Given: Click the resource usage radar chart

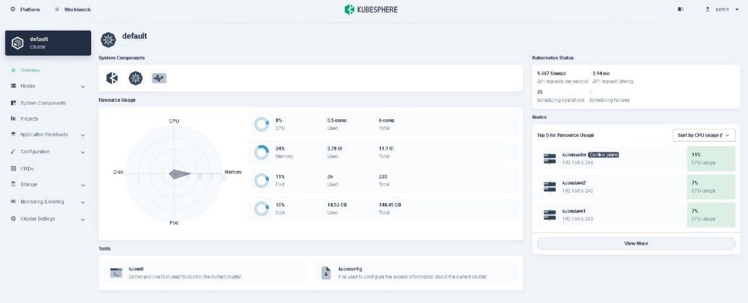Looking at the screenshot, I should (x=174, y=173).
